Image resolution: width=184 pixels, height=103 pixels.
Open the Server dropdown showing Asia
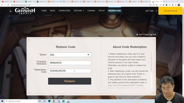coord(70,55)
